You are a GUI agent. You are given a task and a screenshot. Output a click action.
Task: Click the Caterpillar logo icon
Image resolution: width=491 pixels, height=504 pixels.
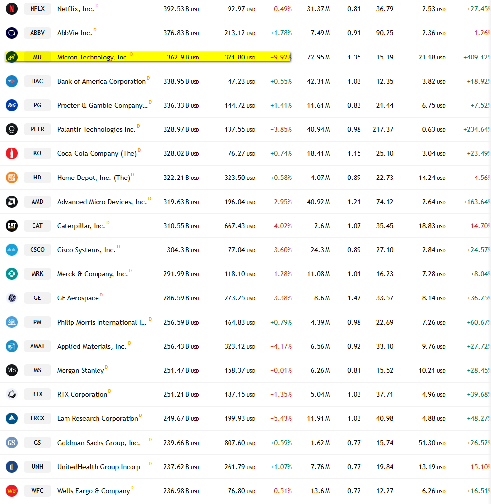12,226
